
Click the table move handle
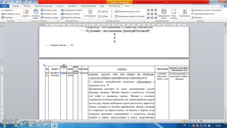(x=44, y=65)
